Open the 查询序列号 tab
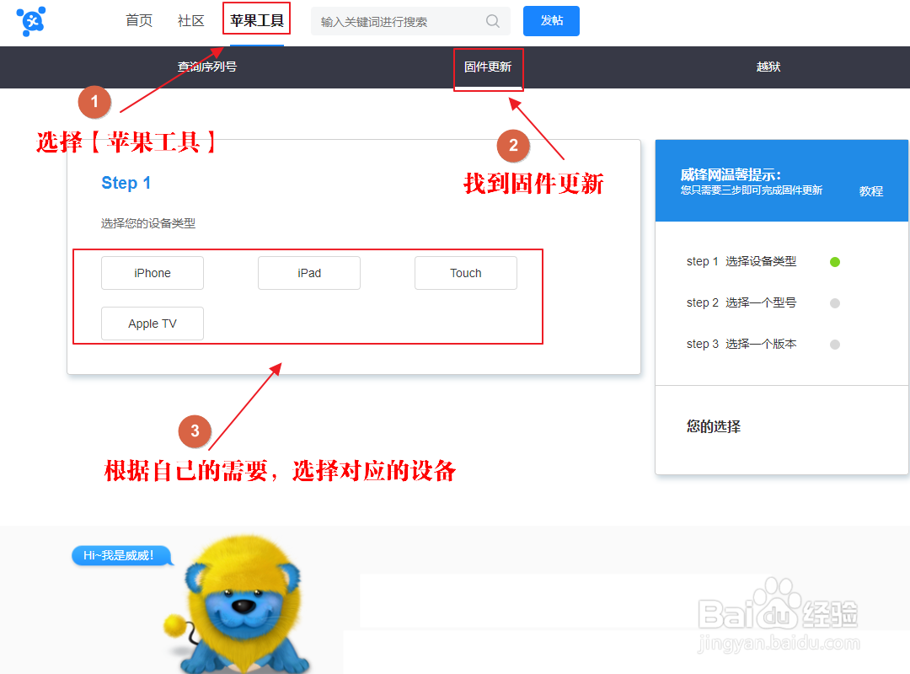The image size is (910, 674). (207, 67)
